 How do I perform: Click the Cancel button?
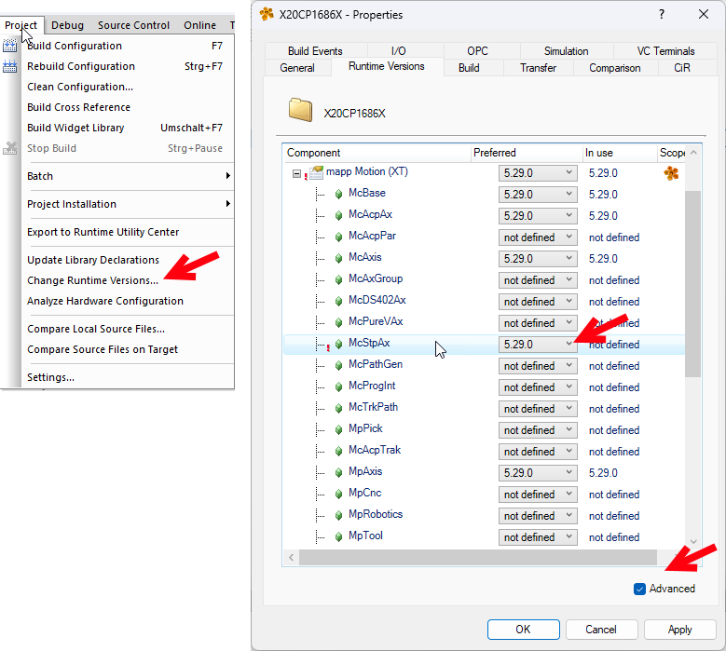601,630
